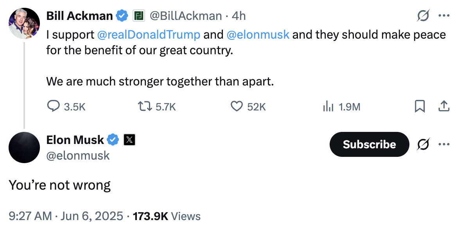Subscribe to Elon Musk
Viewport: 463px width, 231px height.
369,144
